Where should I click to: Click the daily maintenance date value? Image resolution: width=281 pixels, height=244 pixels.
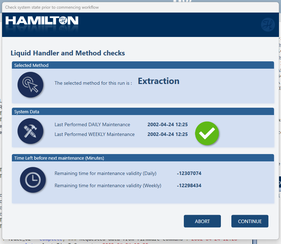167,124
